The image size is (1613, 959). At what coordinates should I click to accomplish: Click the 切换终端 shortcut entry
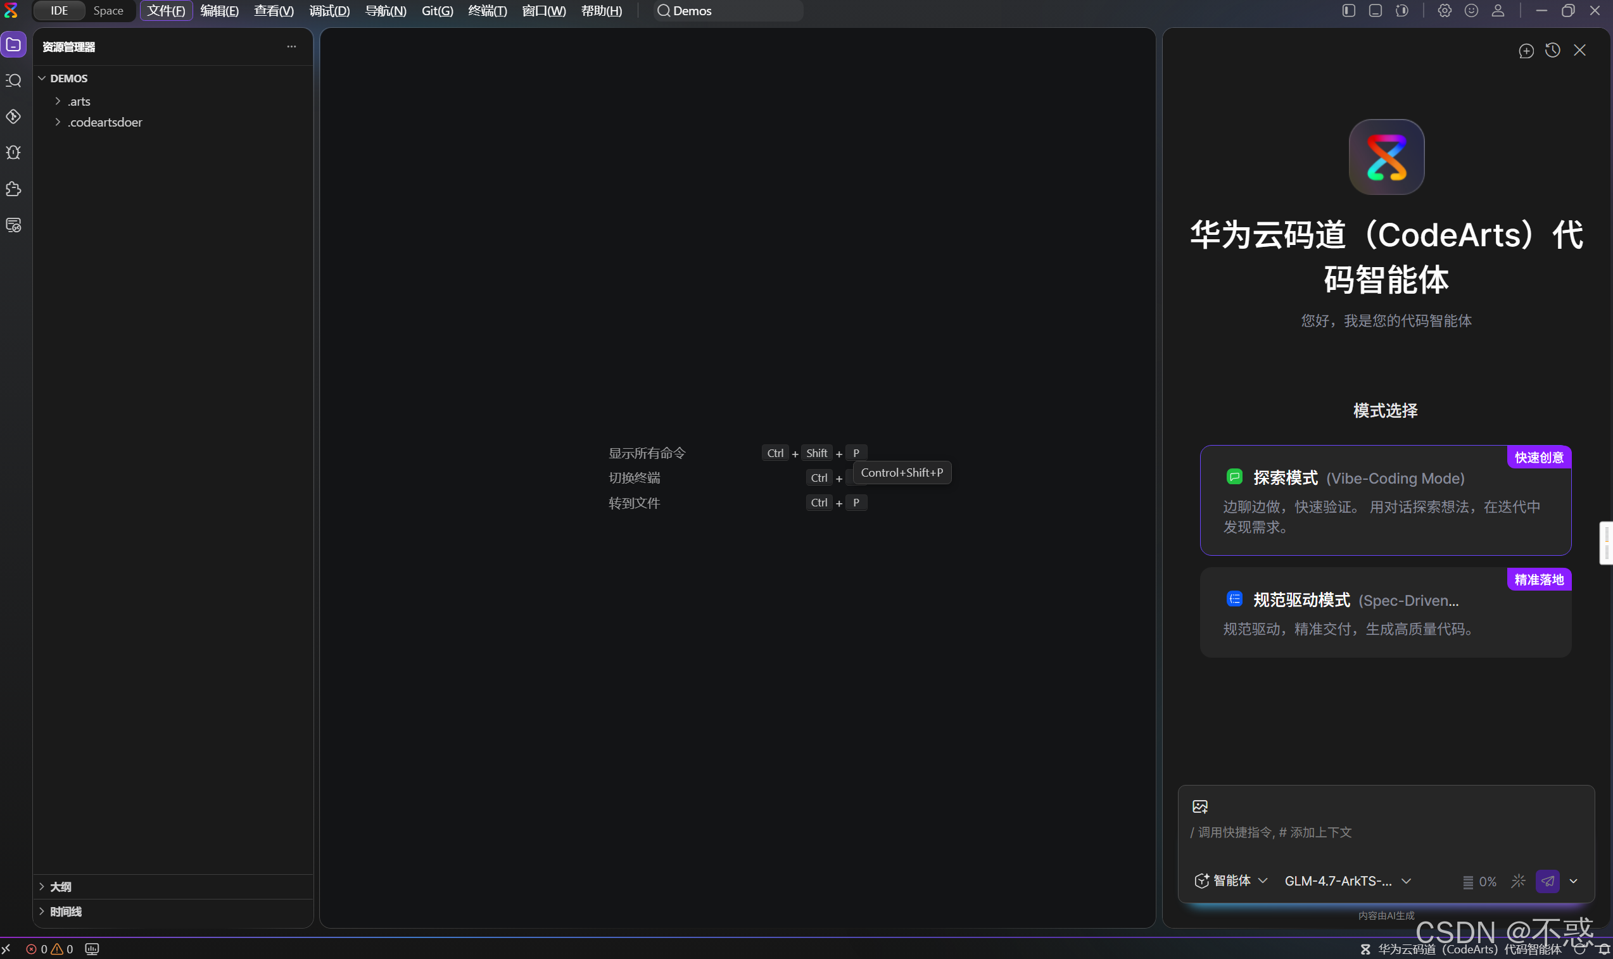(x=633, y=477)
